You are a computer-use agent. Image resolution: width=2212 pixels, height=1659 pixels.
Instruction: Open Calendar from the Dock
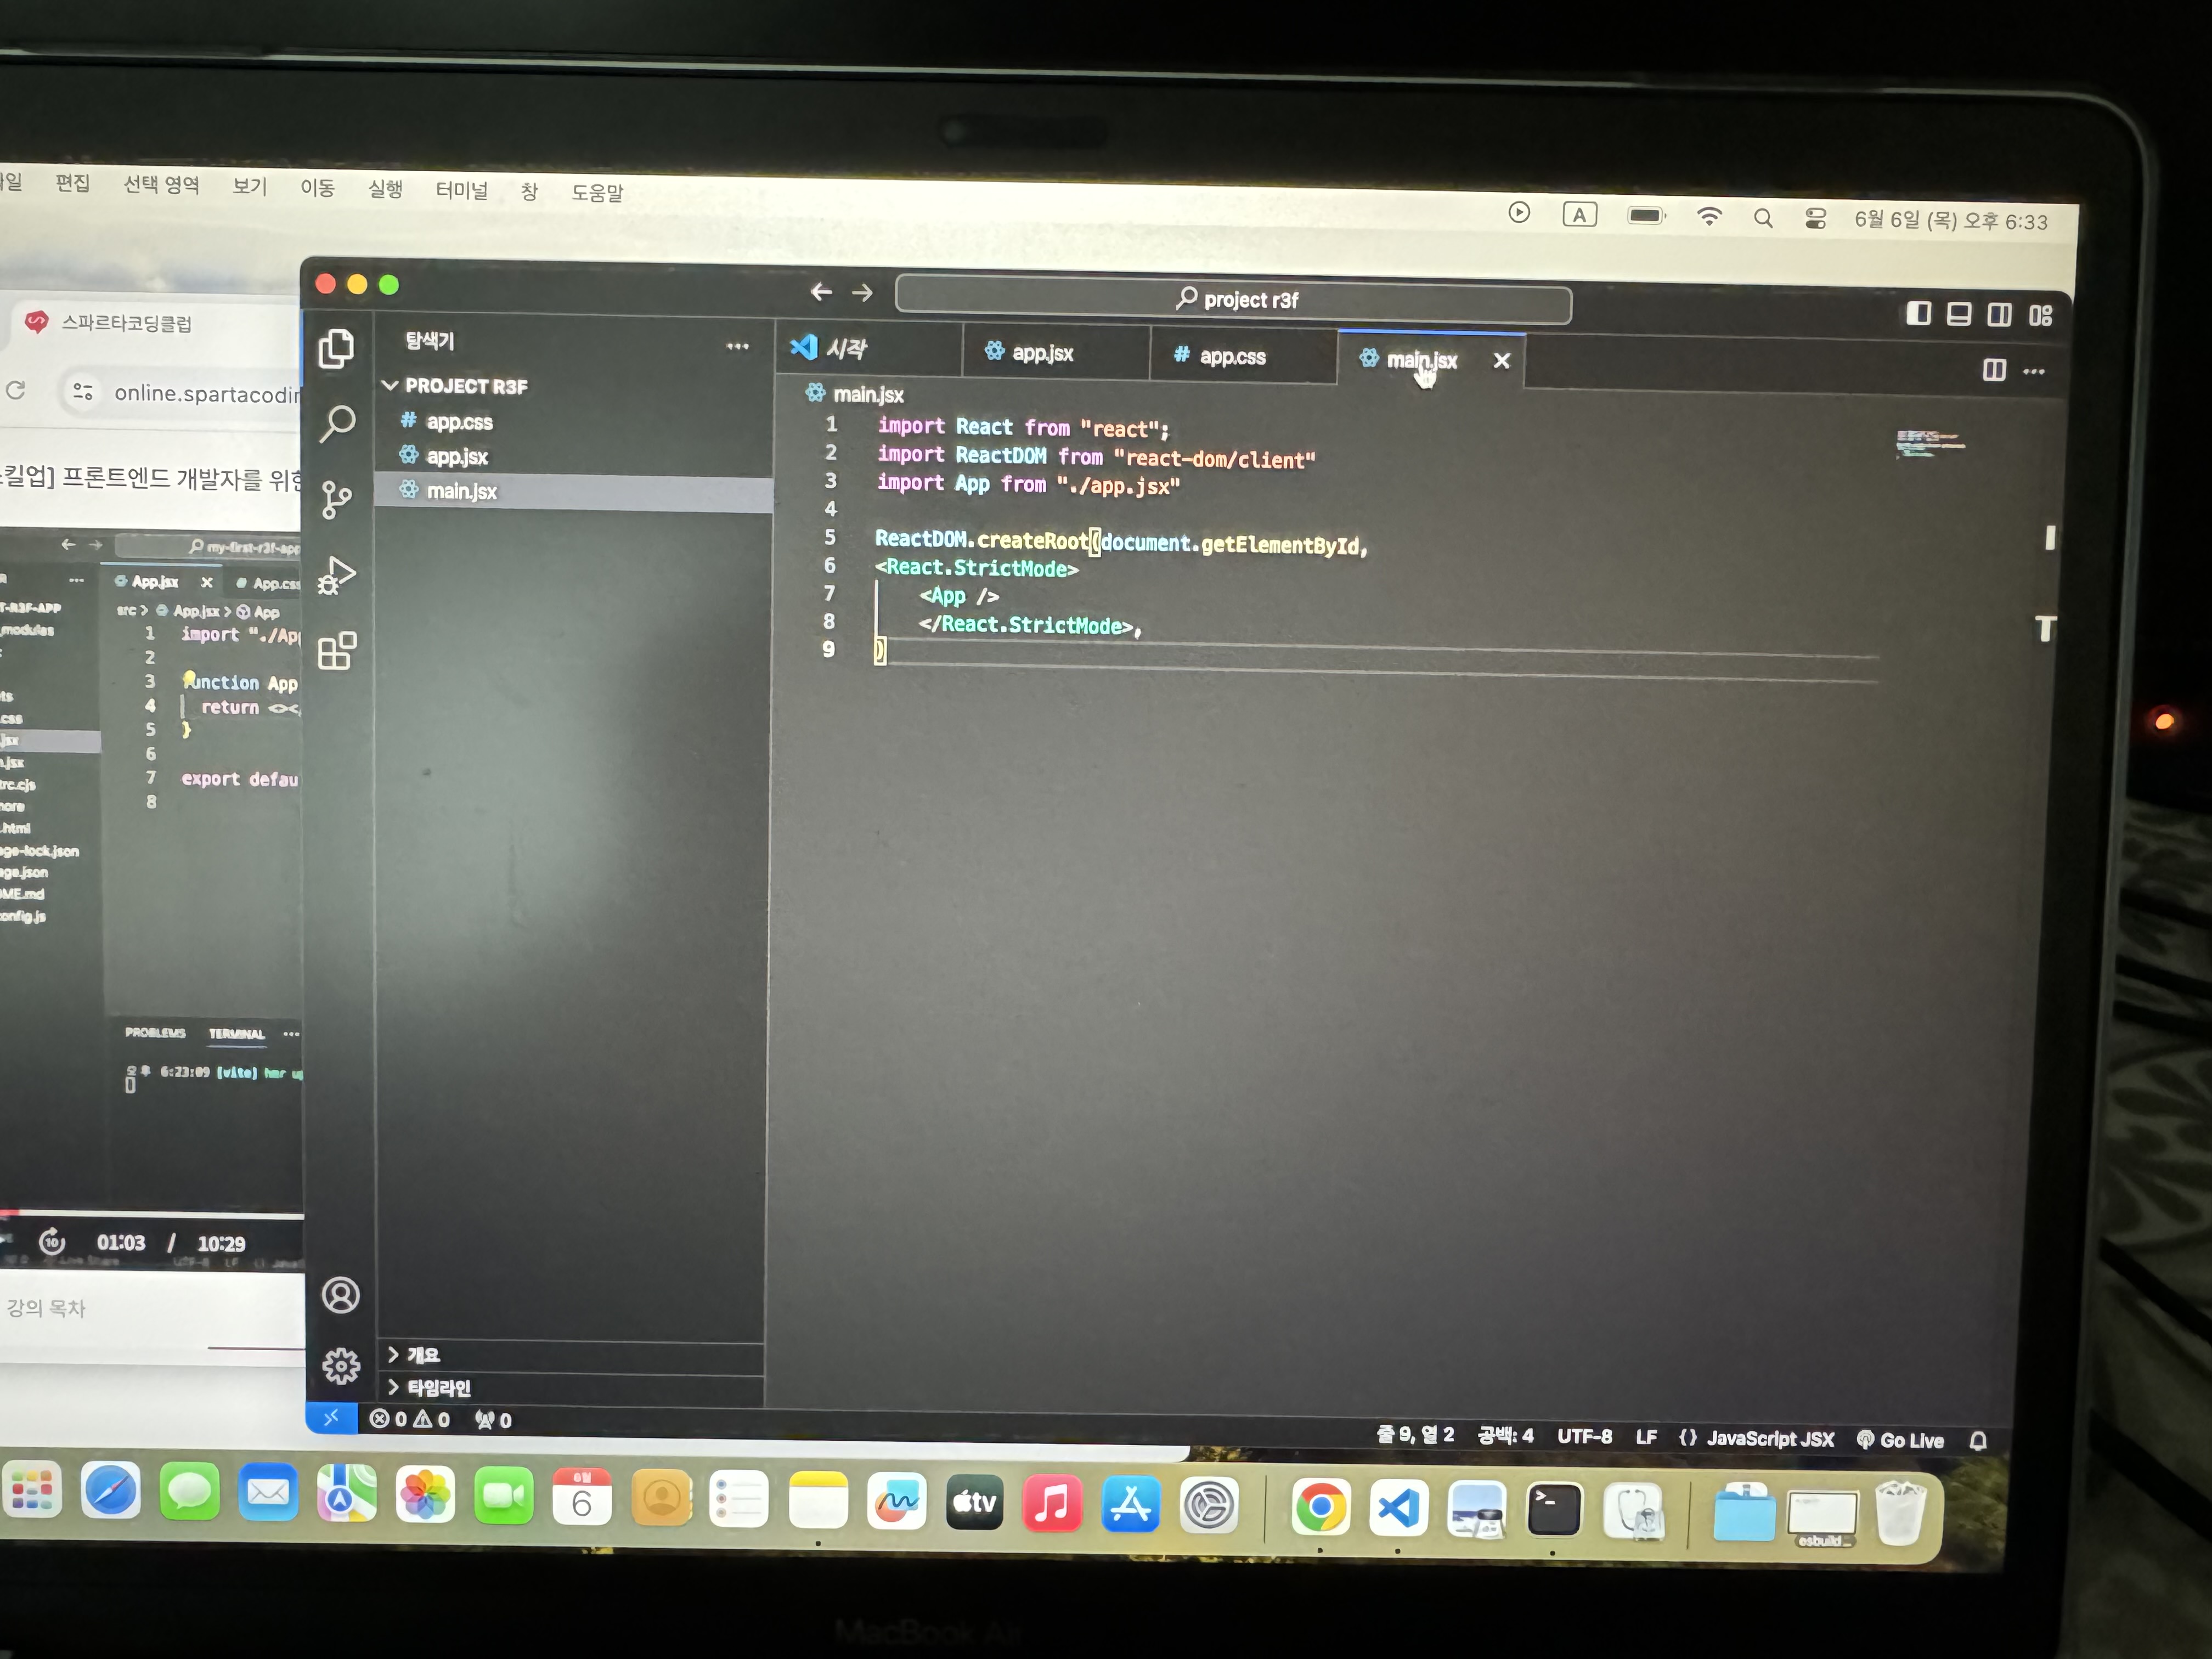point(581,1498)
